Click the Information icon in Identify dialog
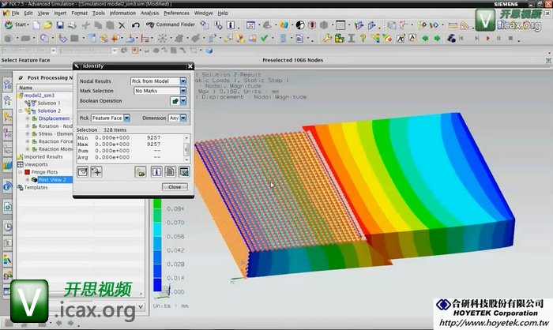The image size is (553, 330). pos(156,171)
